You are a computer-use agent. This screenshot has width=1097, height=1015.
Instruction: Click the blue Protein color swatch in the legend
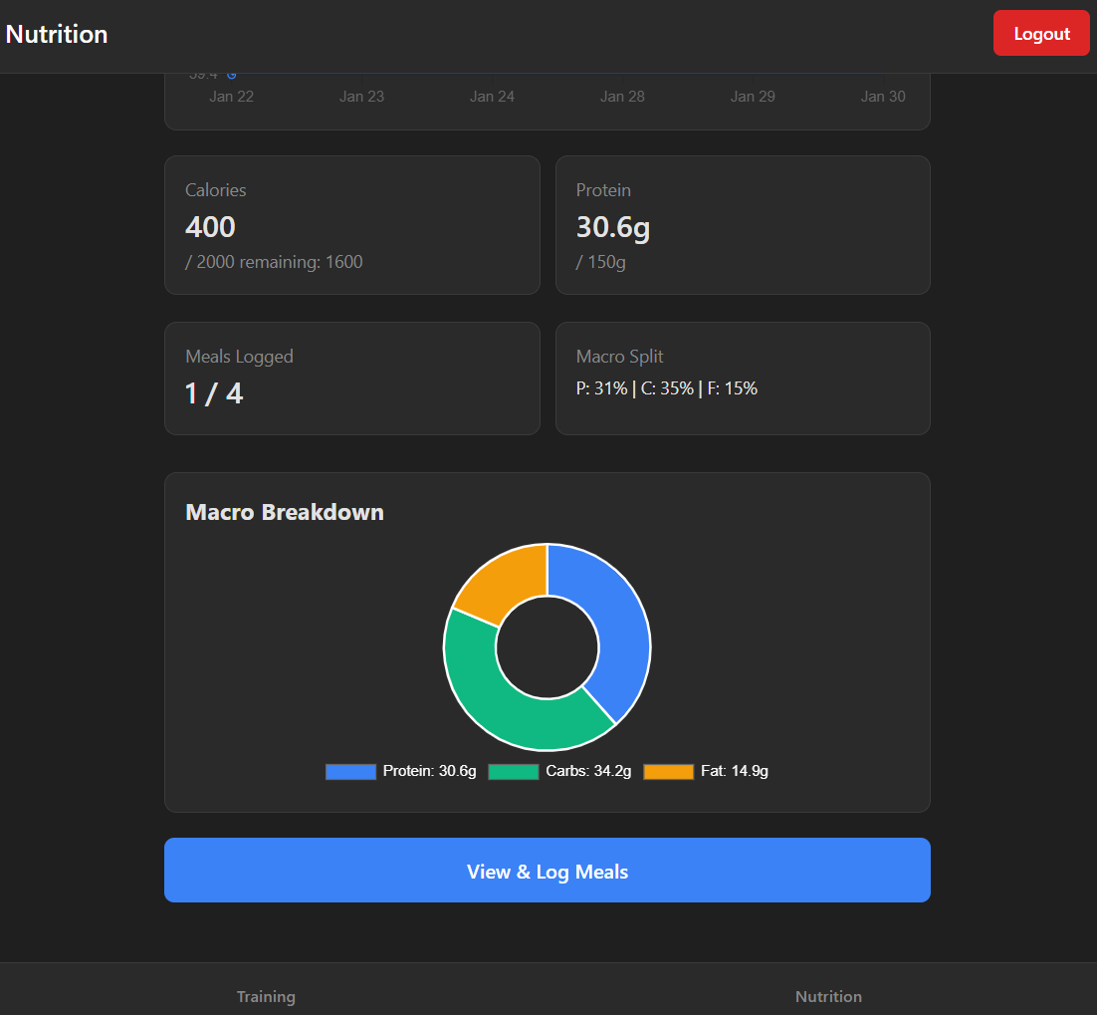tap(350, 770)
